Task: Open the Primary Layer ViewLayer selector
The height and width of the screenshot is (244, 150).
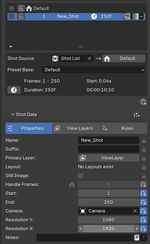Action: click(x=108, y=158)
